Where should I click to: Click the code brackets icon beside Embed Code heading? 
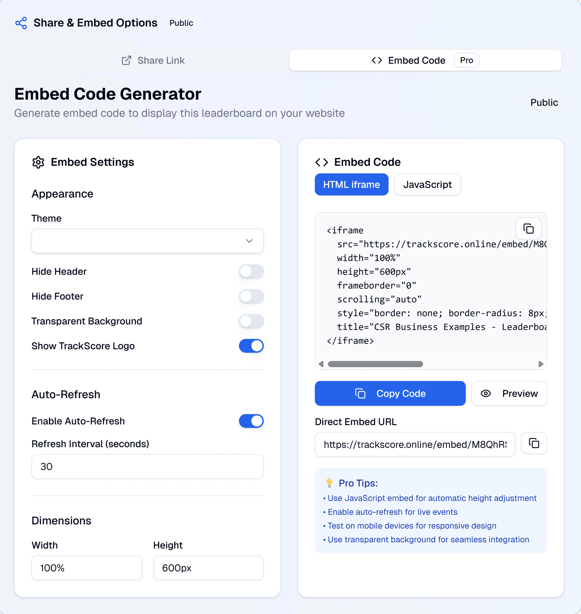tap(322, 162)
